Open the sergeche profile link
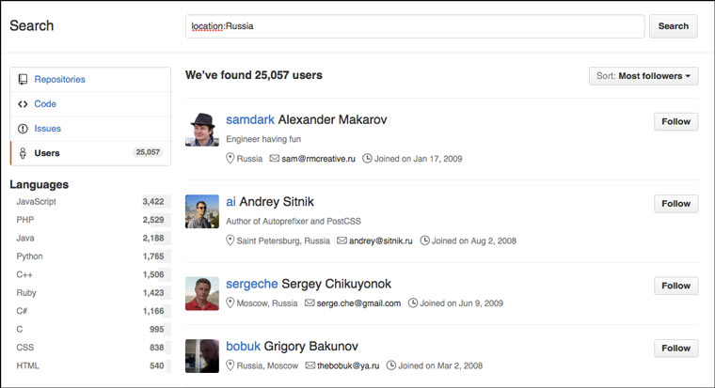This screenshot has width=715, height=388. pyautogui.click(x=248, y=284)
